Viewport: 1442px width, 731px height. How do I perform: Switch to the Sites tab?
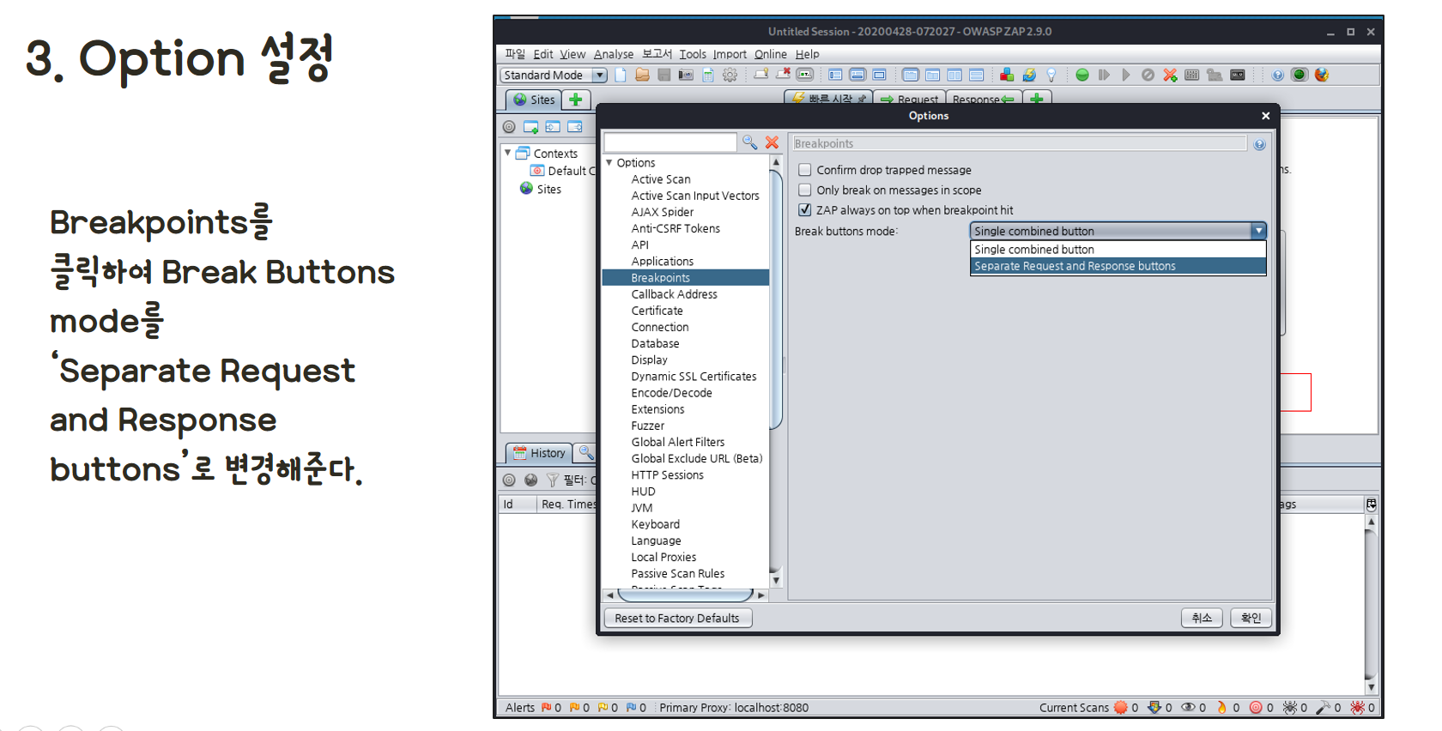pos(533,100)
